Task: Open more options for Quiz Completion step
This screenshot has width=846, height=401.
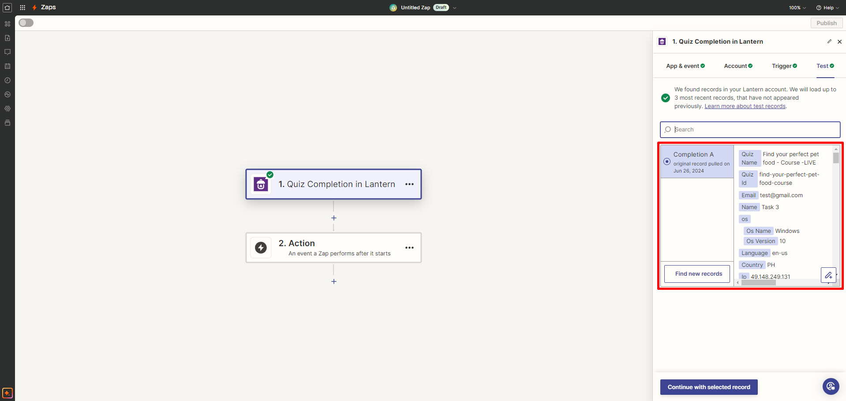Action: coord(409,184)
